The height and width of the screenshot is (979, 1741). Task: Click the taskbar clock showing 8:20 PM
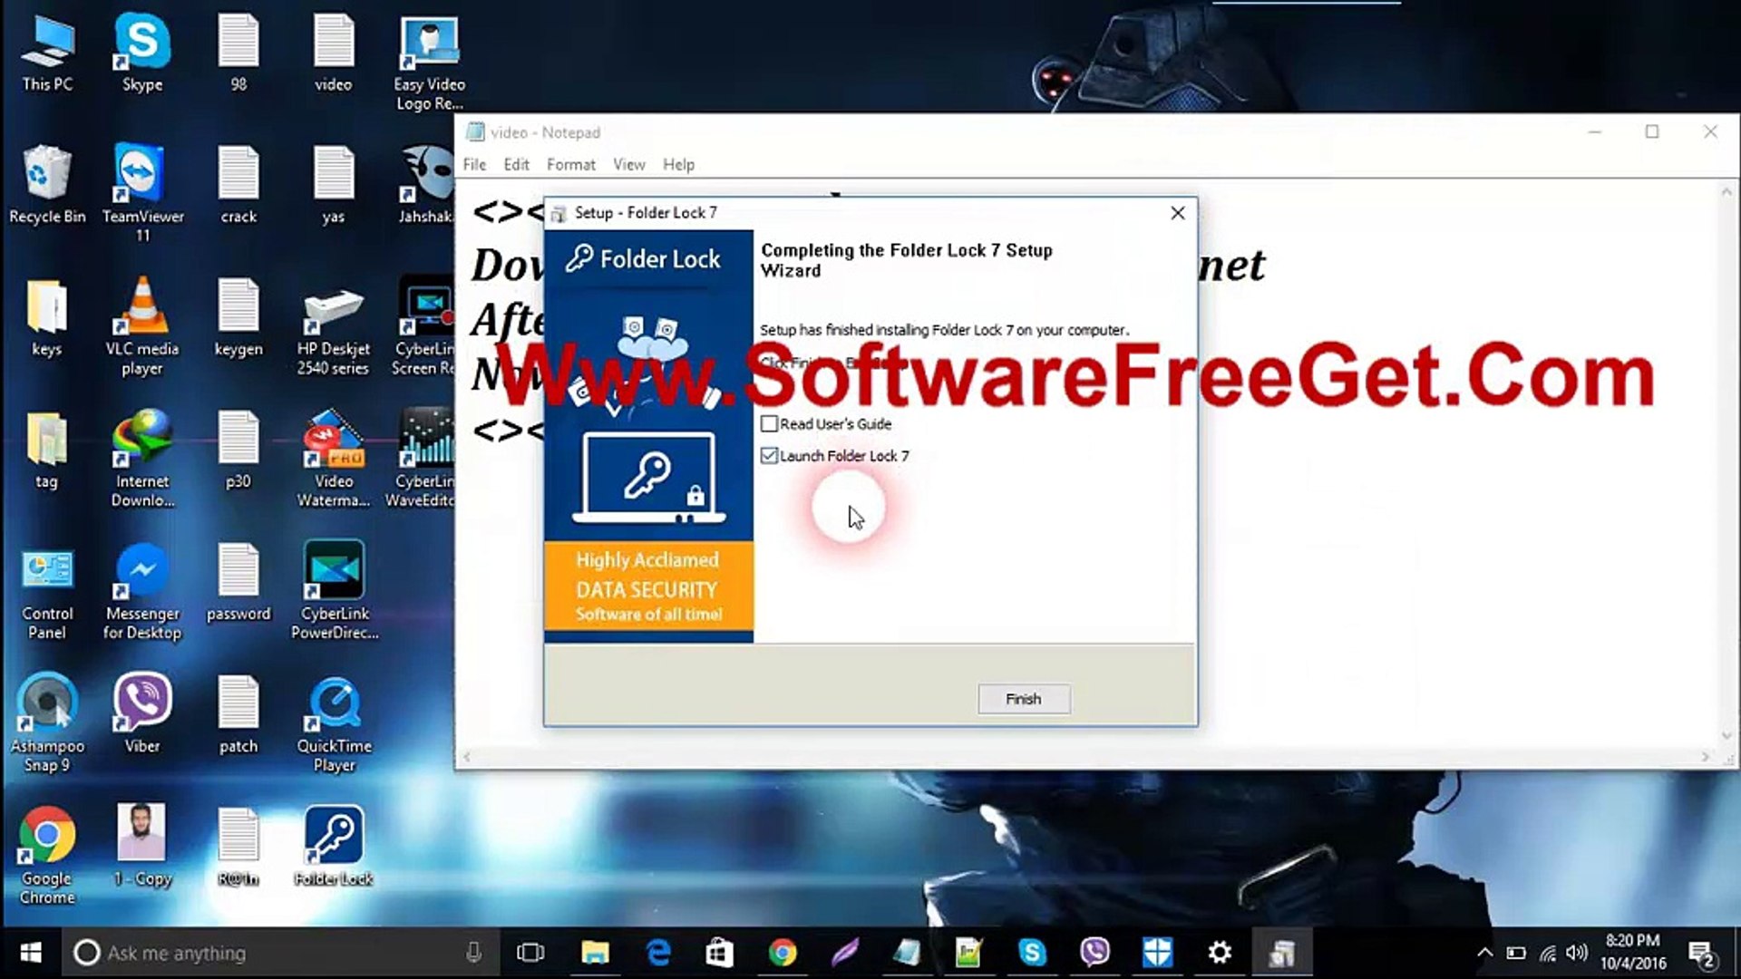1632,952
